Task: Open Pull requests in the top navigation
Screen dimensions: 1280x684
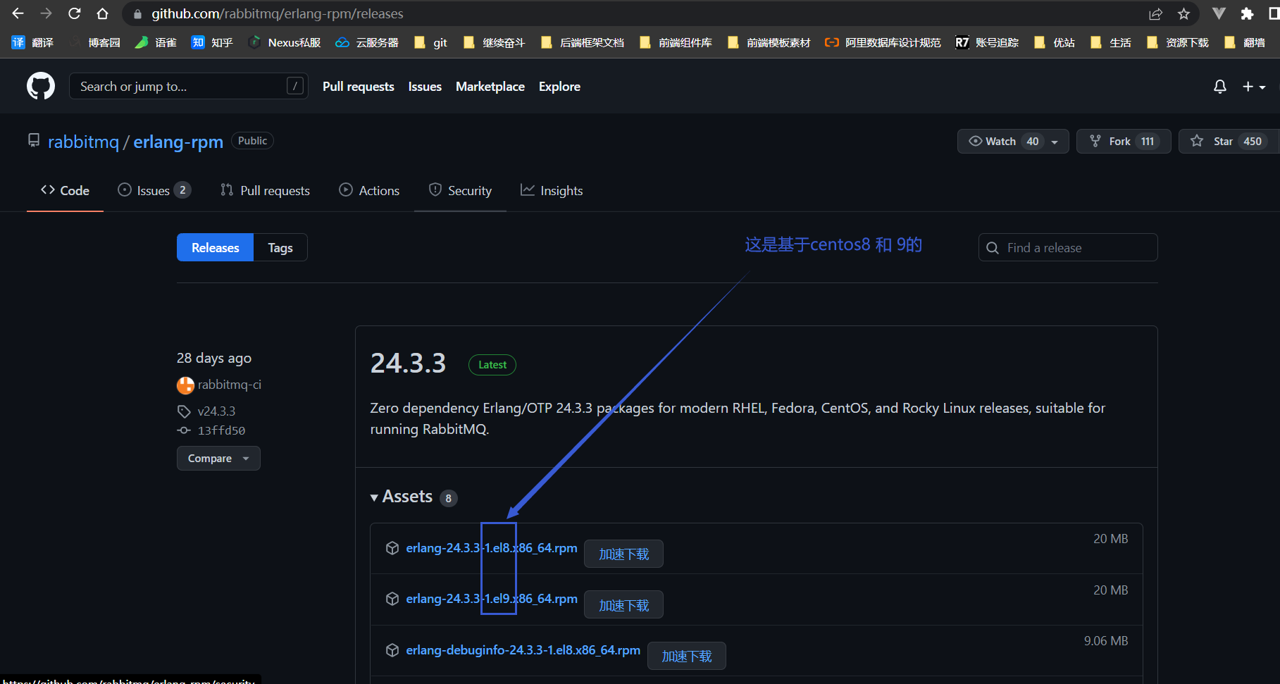Action: click(x=359, y=86)
